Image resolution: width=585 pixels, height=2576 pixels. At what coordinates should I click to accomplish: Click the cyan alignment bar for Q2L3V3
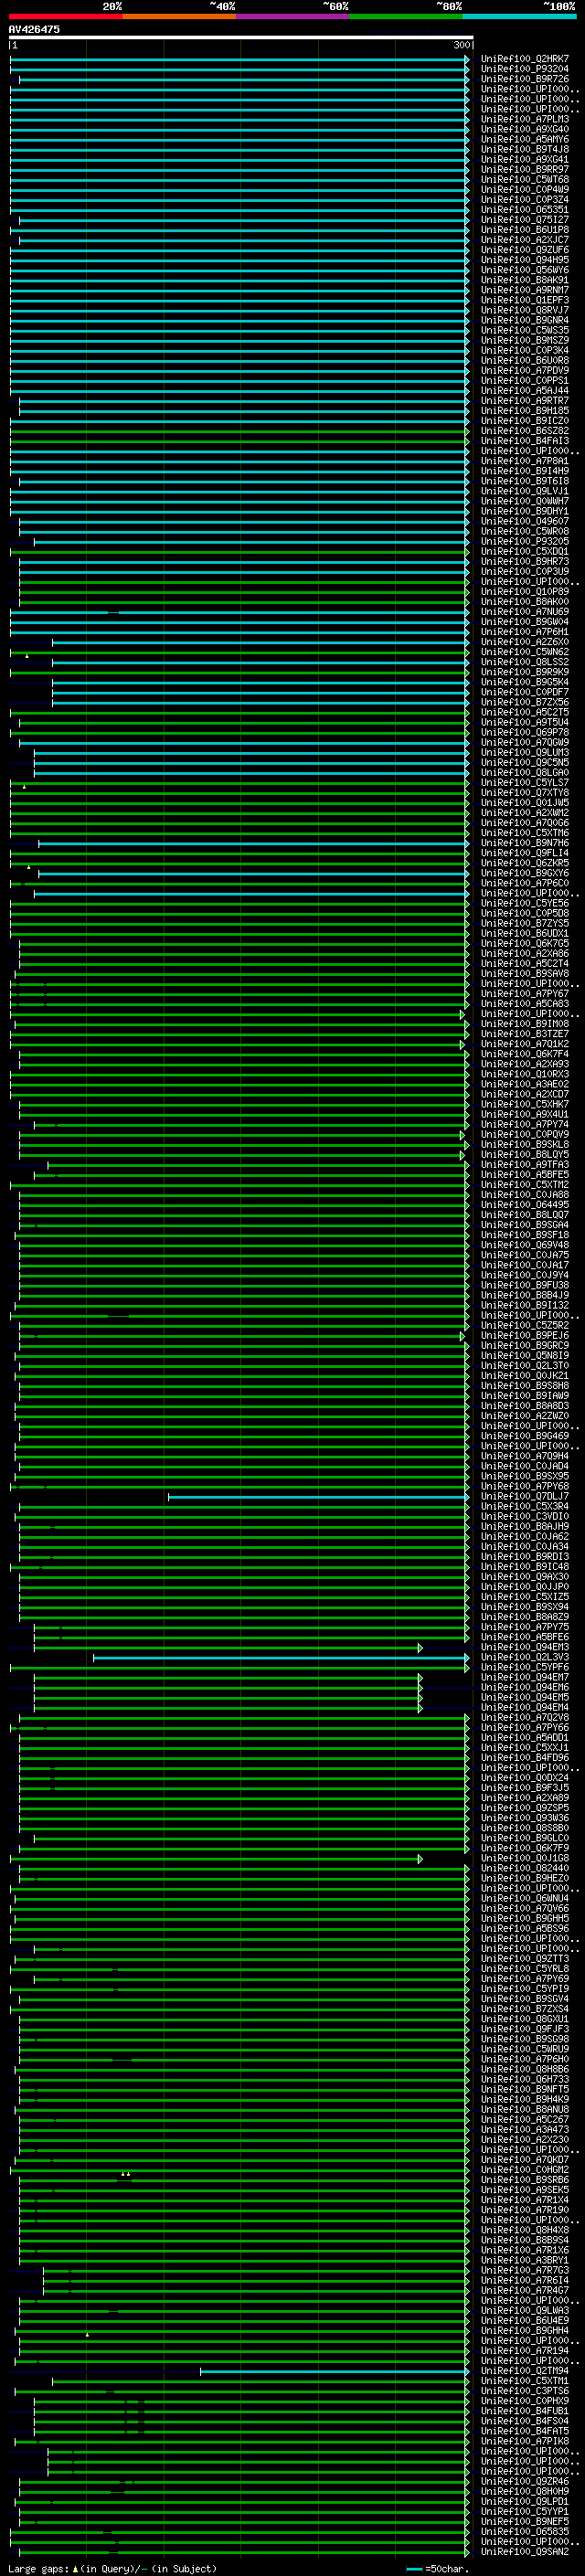pos(280,1657)
